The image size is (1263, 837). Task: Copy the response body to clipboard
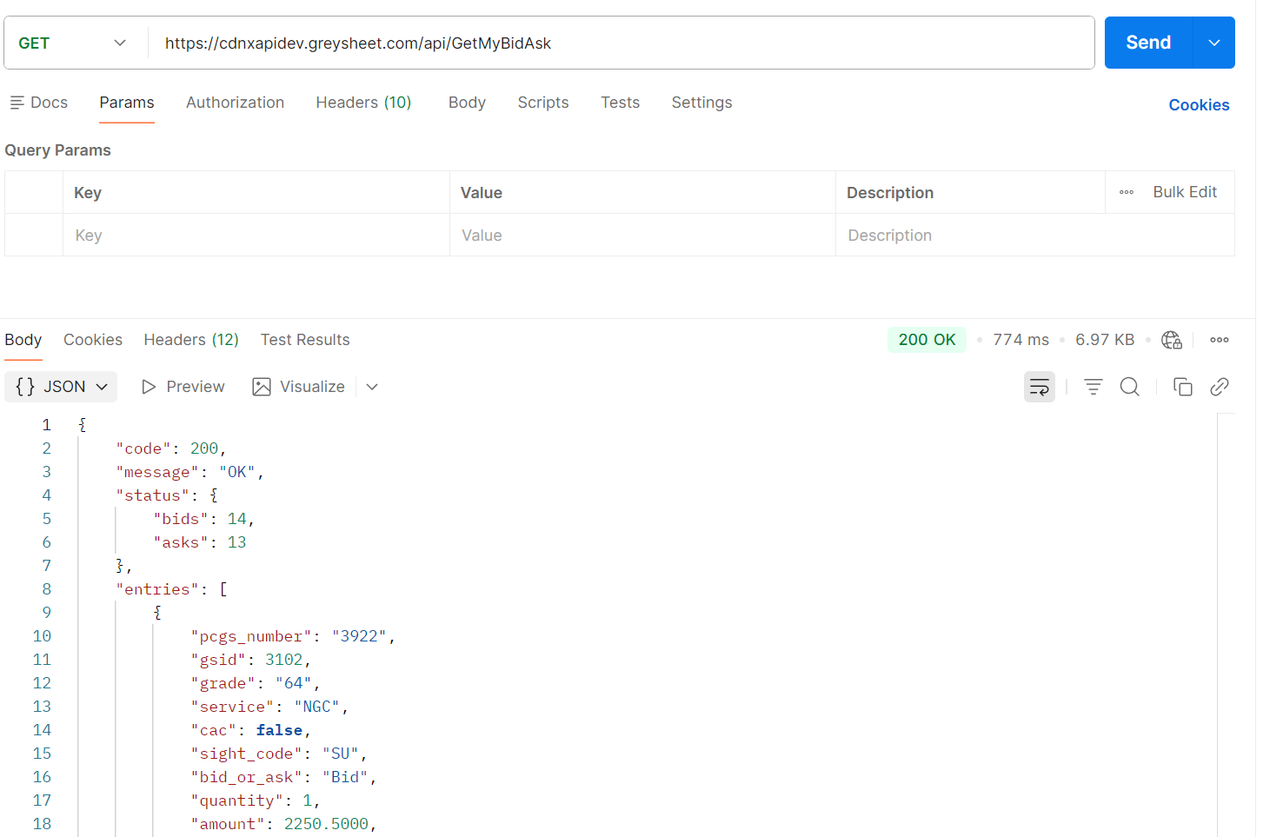pos(1182,386)
